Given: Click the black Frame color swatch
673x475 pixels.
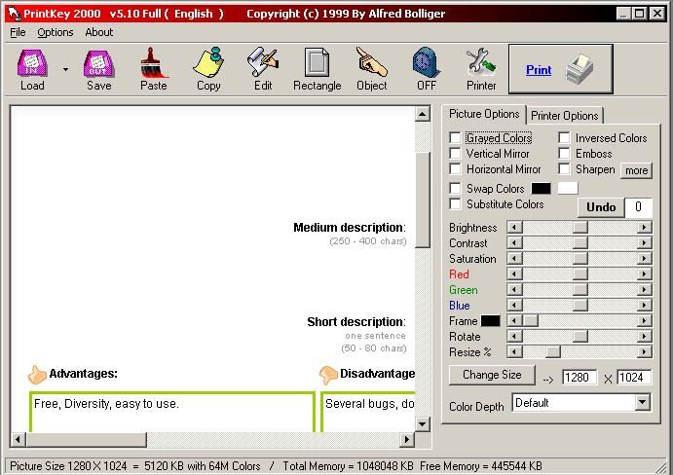Looking at the screenshot, I should click(x=490, y=321).
